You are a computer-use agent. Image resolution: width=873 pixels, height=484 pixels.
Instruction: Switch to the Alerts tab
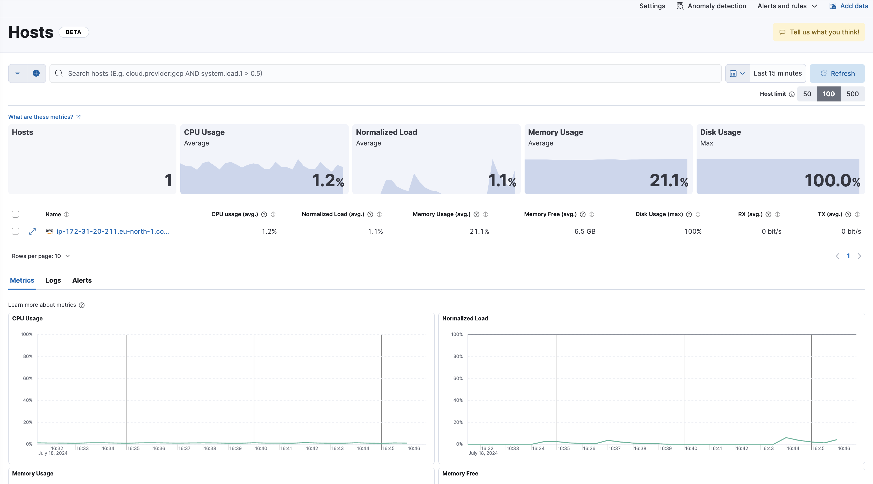tap(82, 281)
